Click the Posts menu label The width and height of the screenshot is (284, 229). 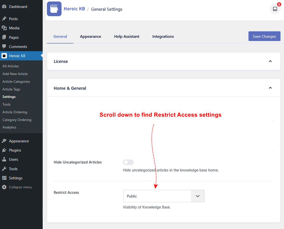13,19
